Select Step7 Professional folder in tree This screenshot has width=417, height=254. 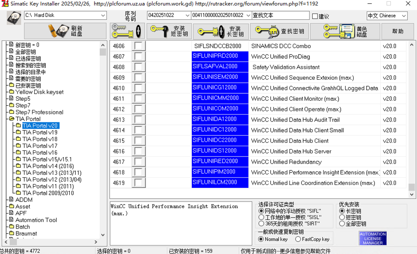39,112
